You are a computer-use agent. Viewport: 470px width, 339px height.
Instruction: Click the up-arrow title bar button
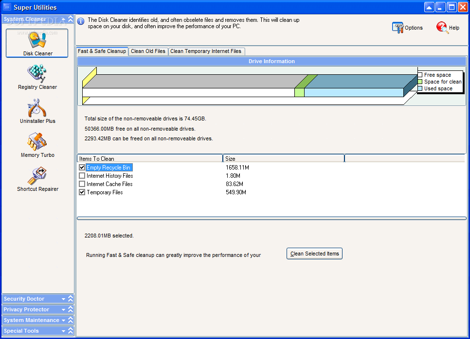click(429, 7)
